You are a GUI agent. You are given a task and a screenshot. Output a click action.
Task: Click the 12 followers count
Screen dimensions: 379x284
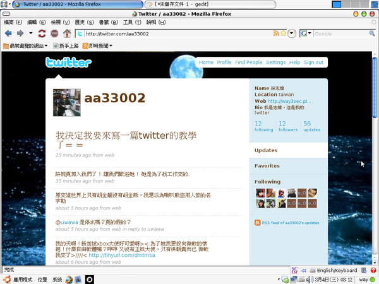(288, 126)
